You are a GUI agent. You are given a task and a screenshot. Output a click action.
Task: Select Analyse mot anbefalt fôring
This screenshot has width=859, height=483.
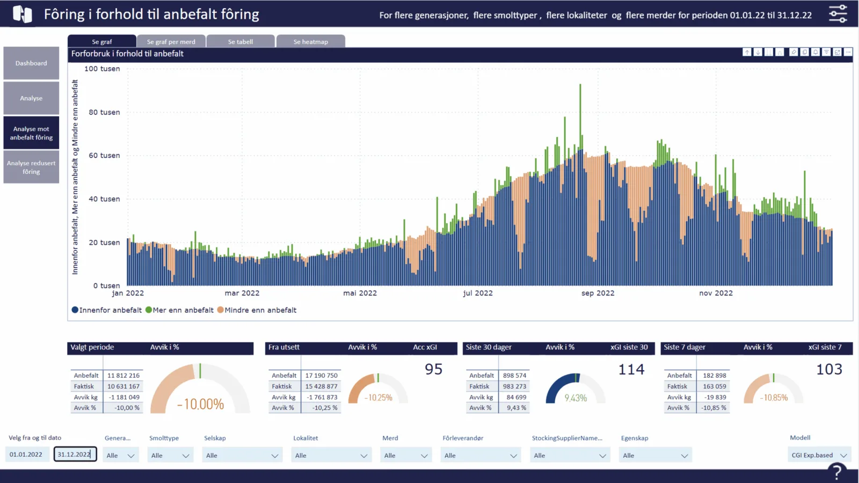31,133
